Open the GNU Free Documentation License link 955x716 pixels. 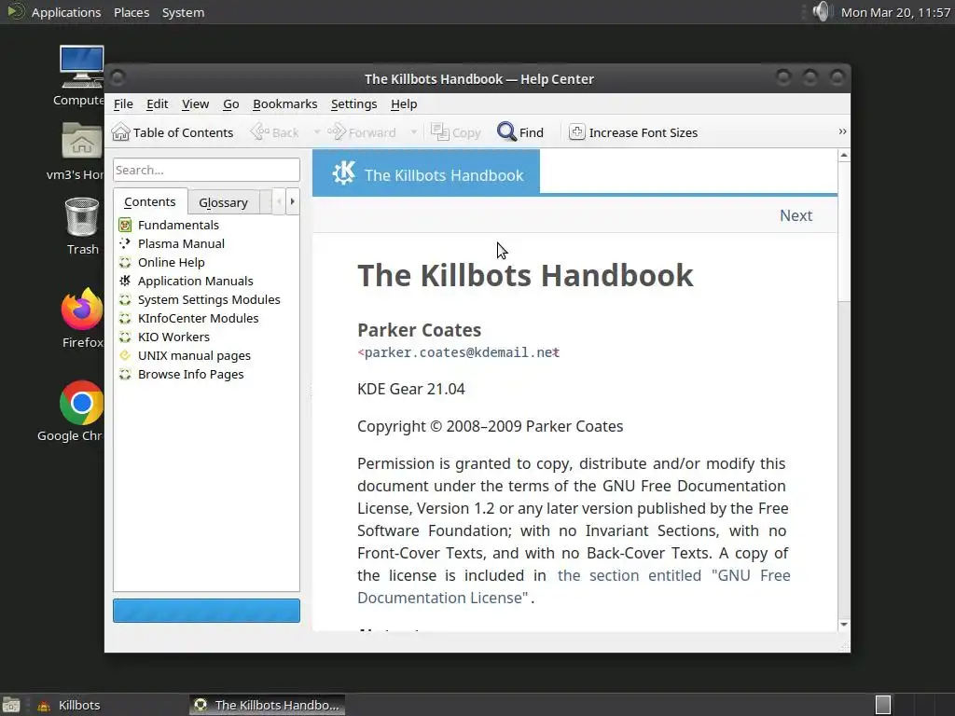[574, 586]
